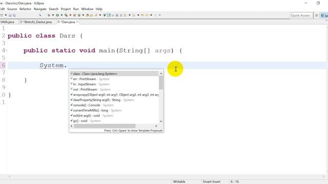Screen dimensions: 328x184
Task: Click the Save All toolbar icon
Action: [x=14, y=15]
